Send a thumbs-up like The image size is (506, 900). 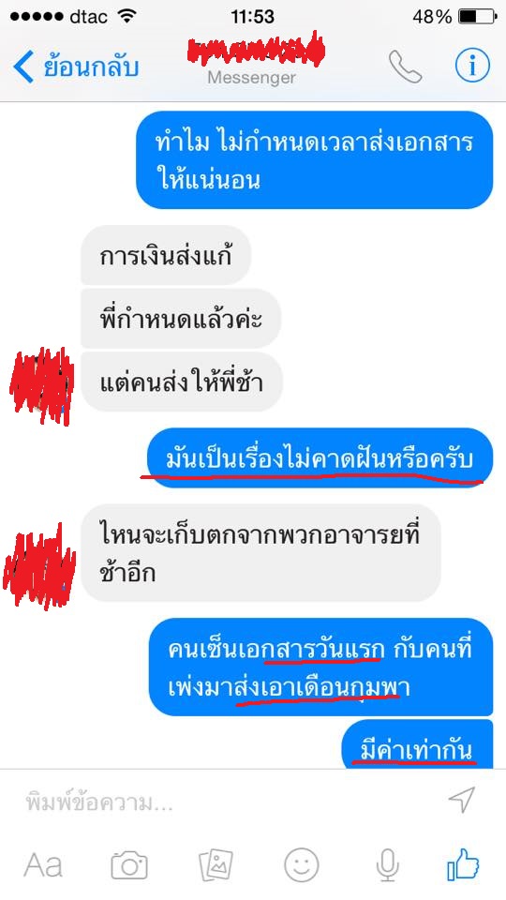463,864
